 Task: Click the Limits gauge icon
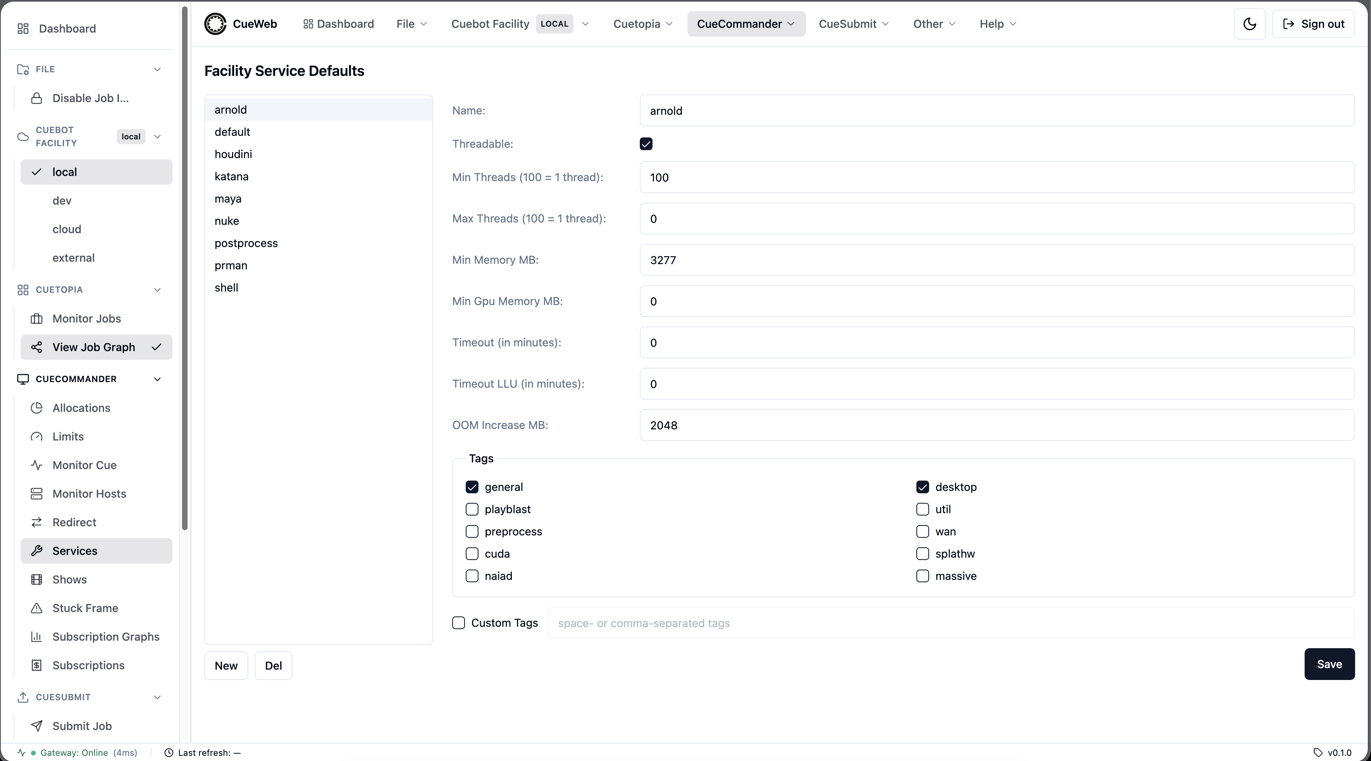(36, 437)
